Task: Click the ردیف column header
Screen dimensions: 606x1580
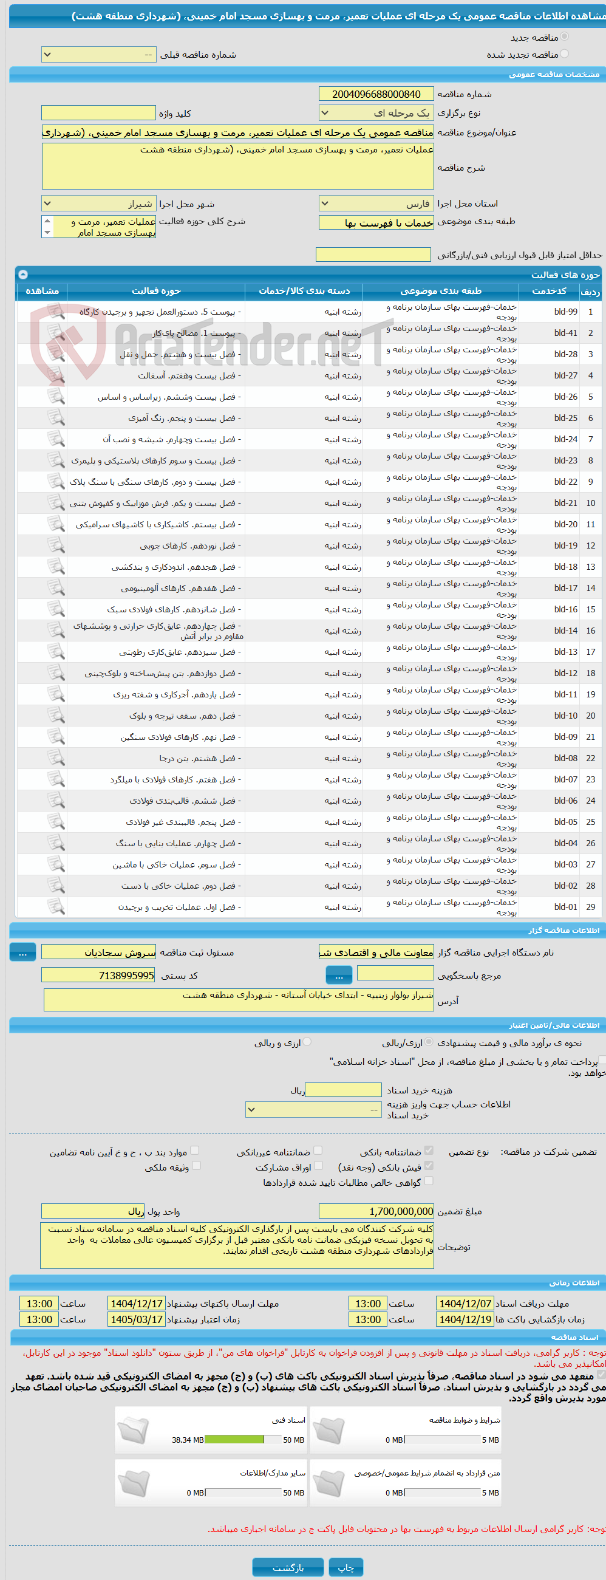Action: (x=590, y=291)
